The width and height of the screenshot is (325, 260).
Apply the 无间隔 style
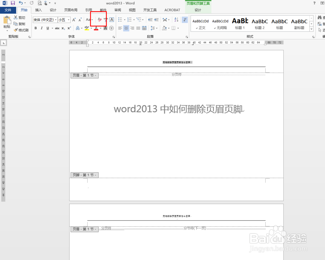coord(220,24)
